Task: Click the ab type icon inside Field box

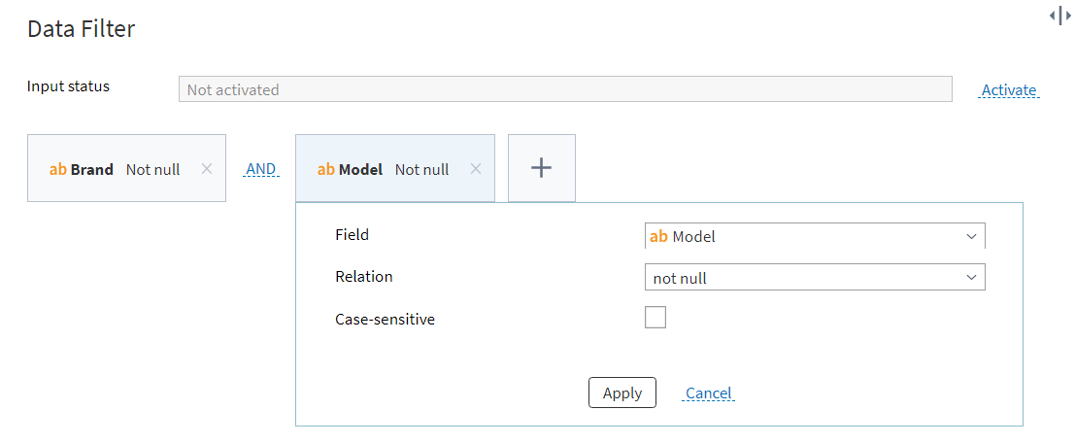Action: point(658,237)
